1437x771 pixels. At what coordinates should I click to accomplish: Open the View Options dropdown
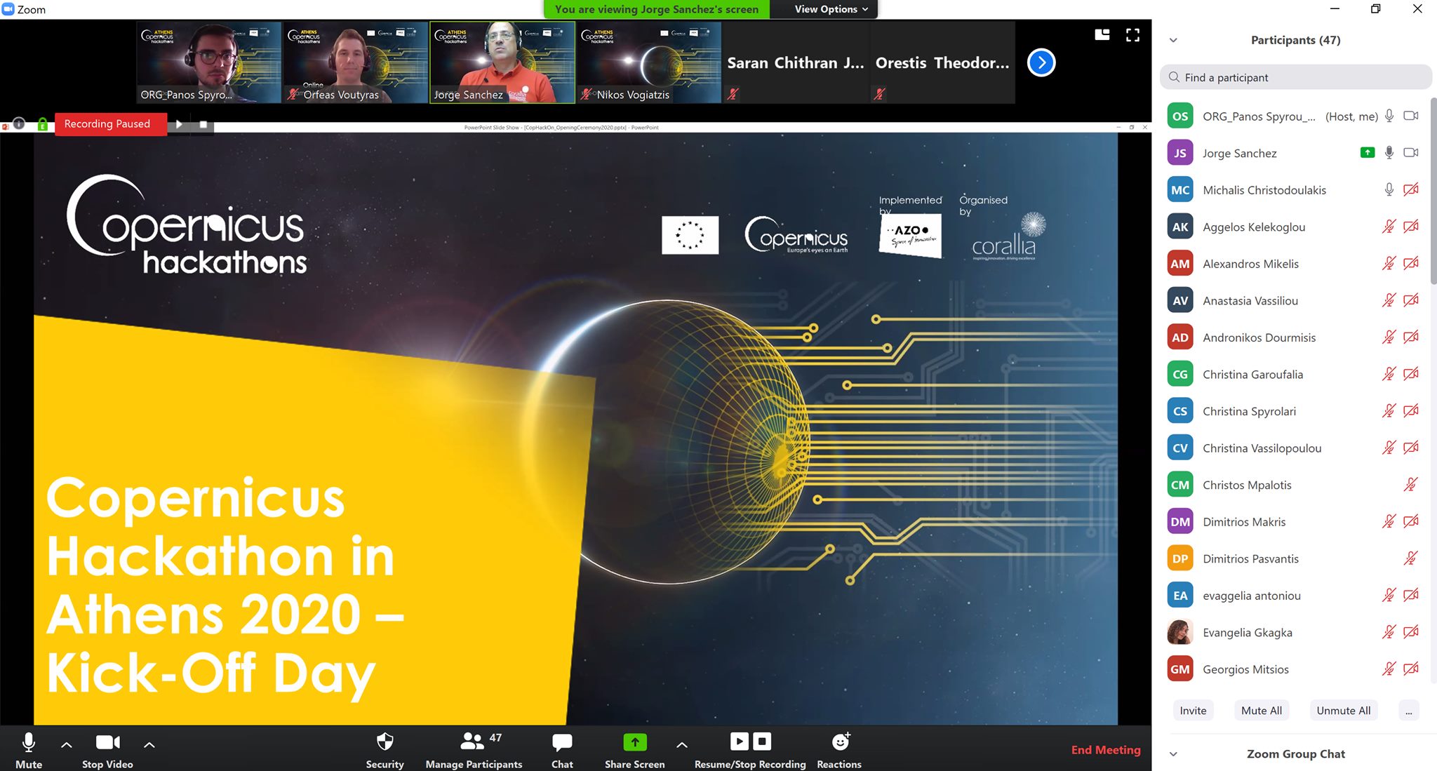(831, 9)
